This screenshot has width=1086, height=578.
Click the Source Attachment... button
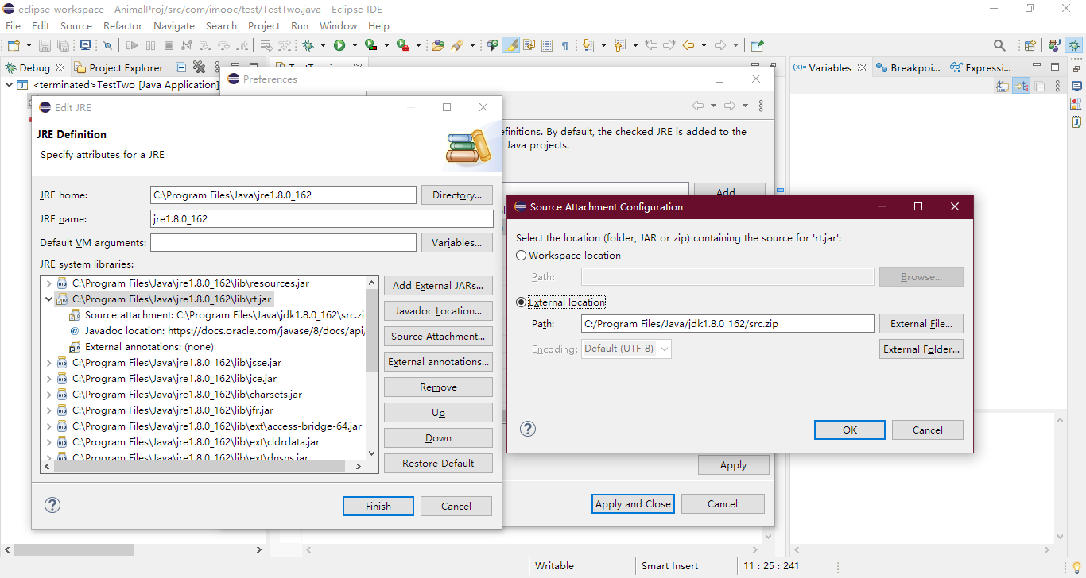(x=438, y=336)
